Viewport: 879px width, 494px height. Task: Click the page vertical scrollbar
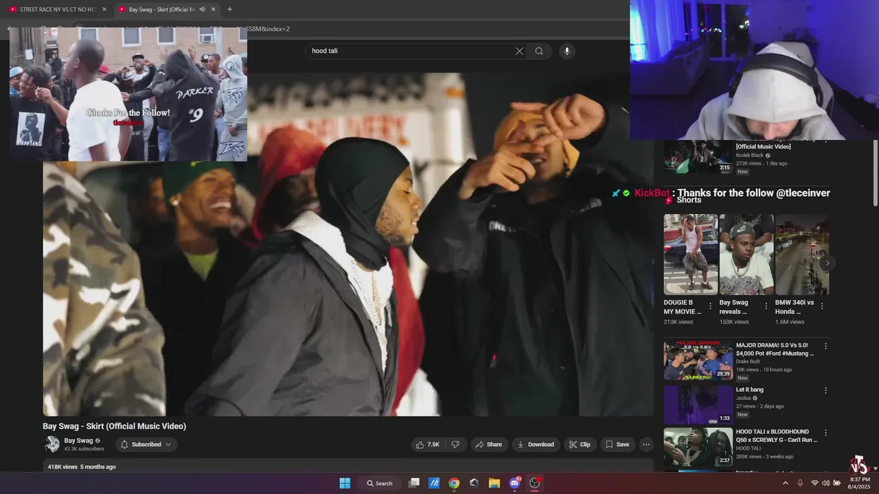876,172
